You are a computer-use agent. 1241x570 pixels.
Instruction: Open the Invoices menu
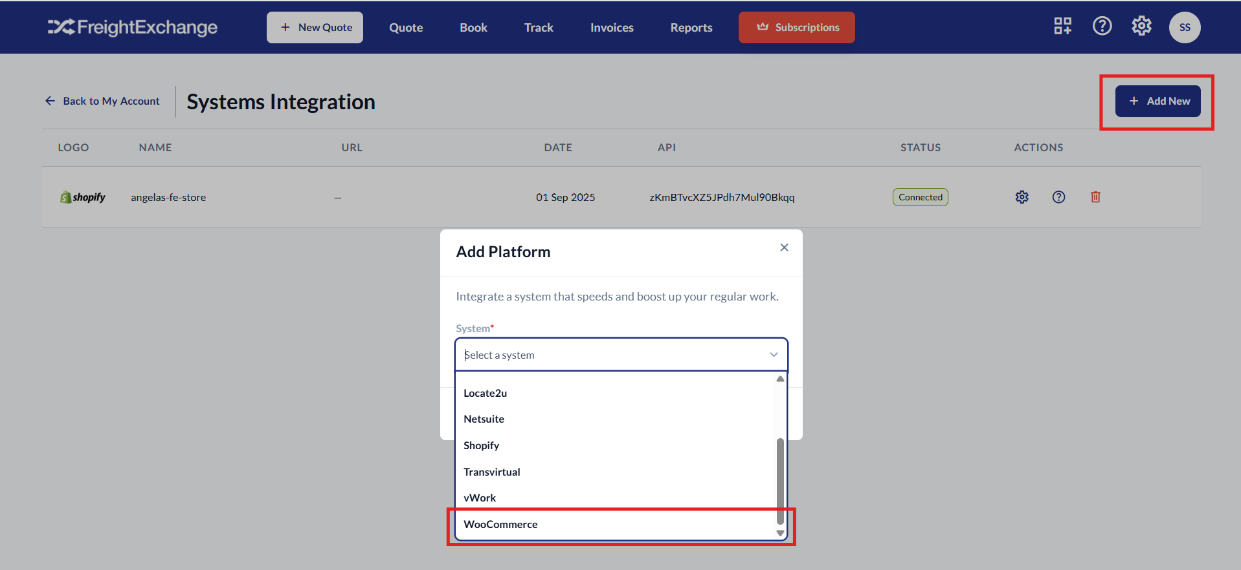(x=612, y=28)
